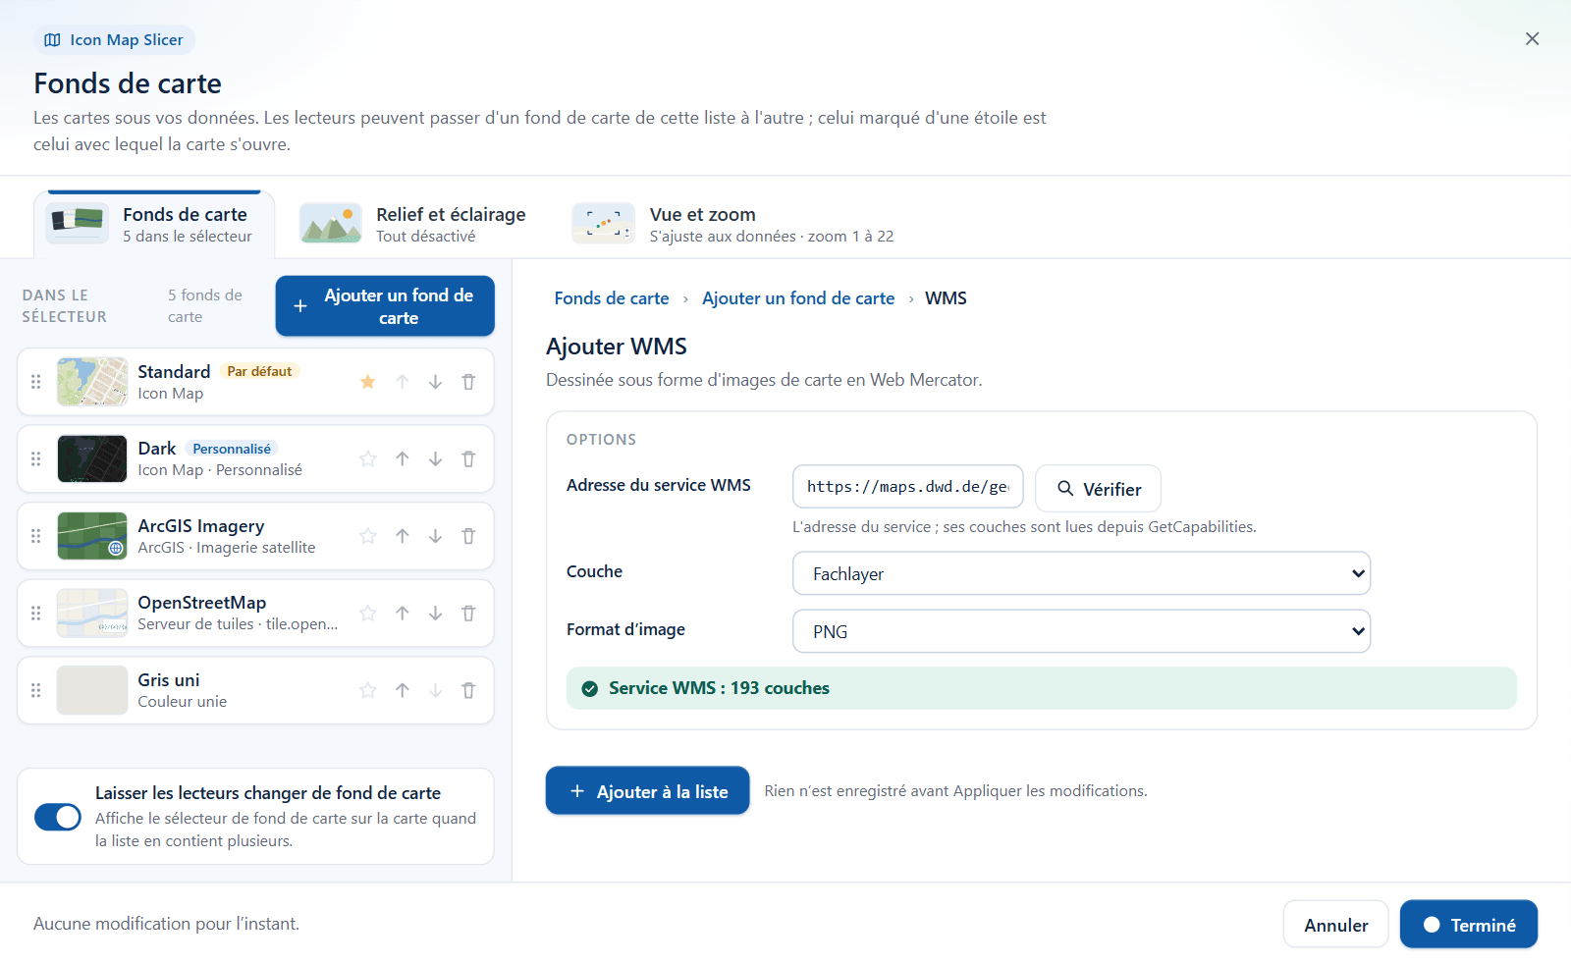Switch to Fonds de carte tab

(154, 224)
